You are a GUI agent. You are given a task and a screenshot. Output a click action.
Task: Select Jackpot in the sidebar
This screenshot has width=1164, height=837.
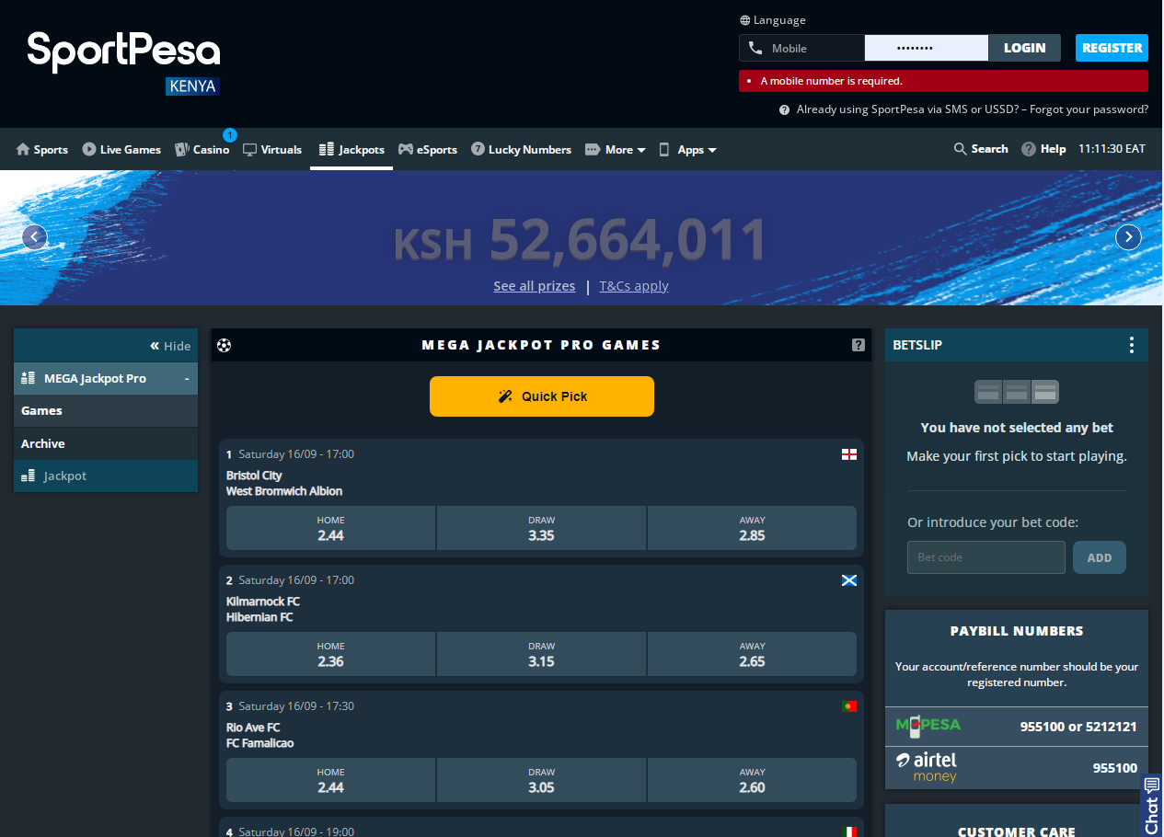pos(106,476)
